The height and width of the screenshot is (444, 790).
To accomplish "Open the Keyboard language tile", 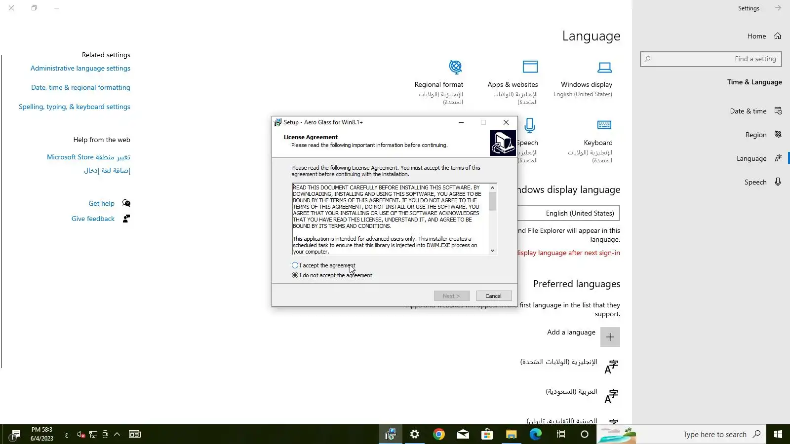I will coord(591,141).
